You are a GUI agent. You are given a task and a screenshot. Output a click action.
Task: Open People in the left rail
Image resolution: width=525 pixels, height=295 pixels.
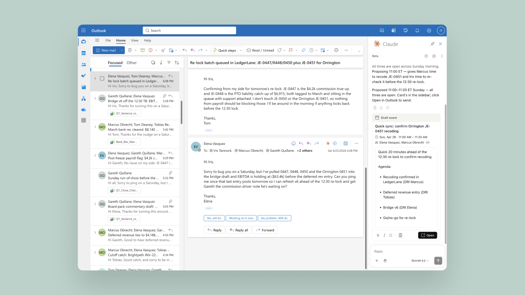(83, 65)
